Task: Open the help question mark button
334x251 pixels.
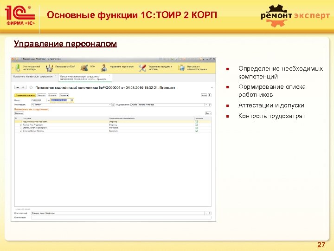Action: coord(210,95)
